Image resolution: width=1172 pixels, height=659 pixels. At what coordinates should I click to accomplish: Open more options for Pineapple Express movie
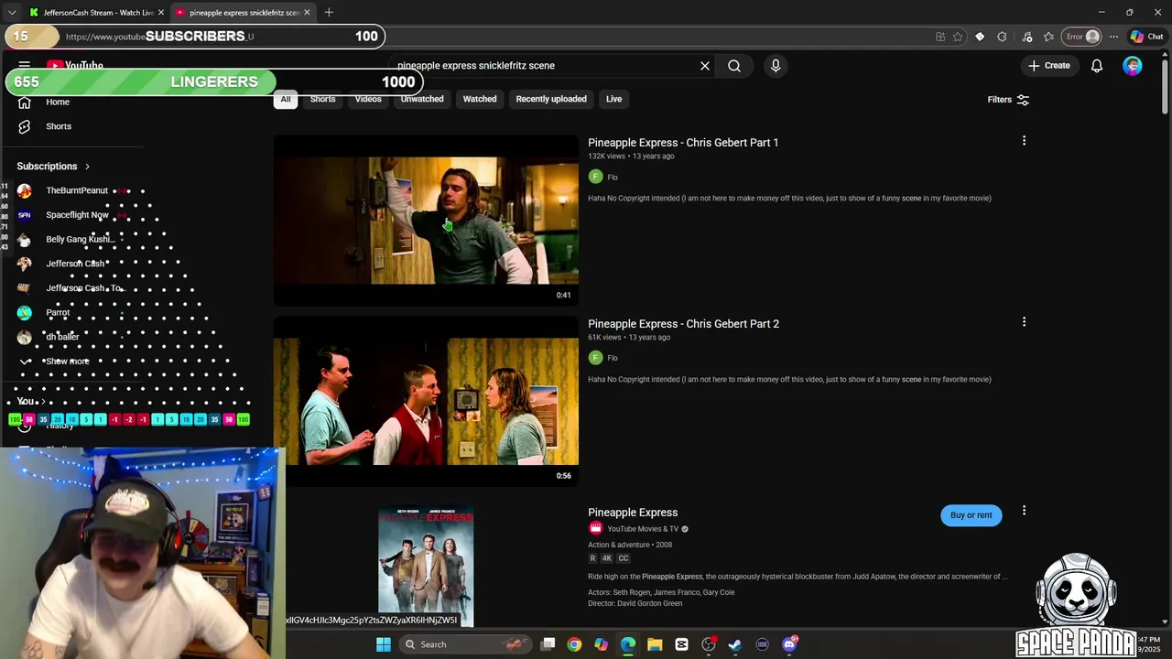(1024, 511)
